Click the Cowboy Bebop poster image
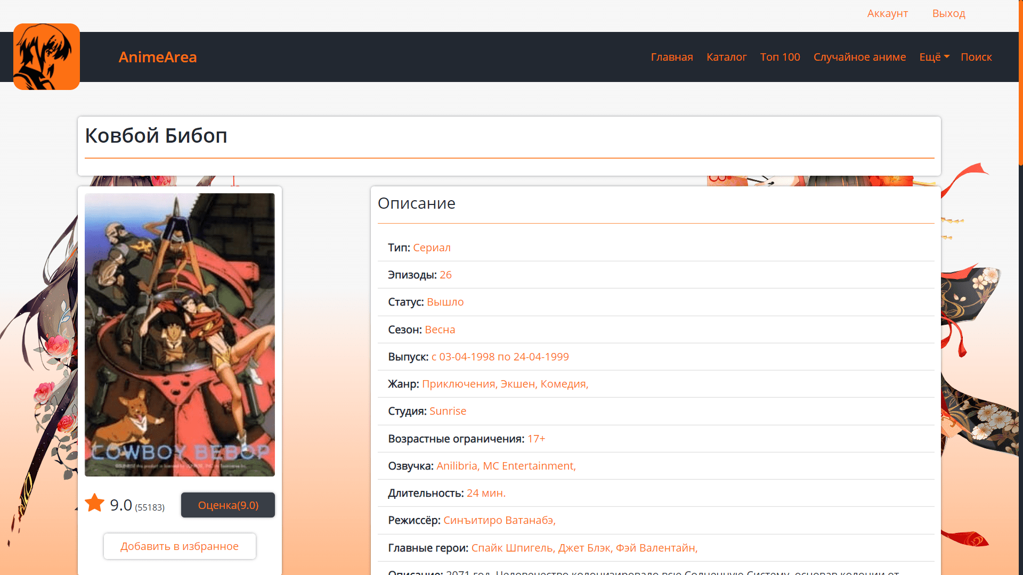This screenshot has height=575, width=1023. point(180,334)
